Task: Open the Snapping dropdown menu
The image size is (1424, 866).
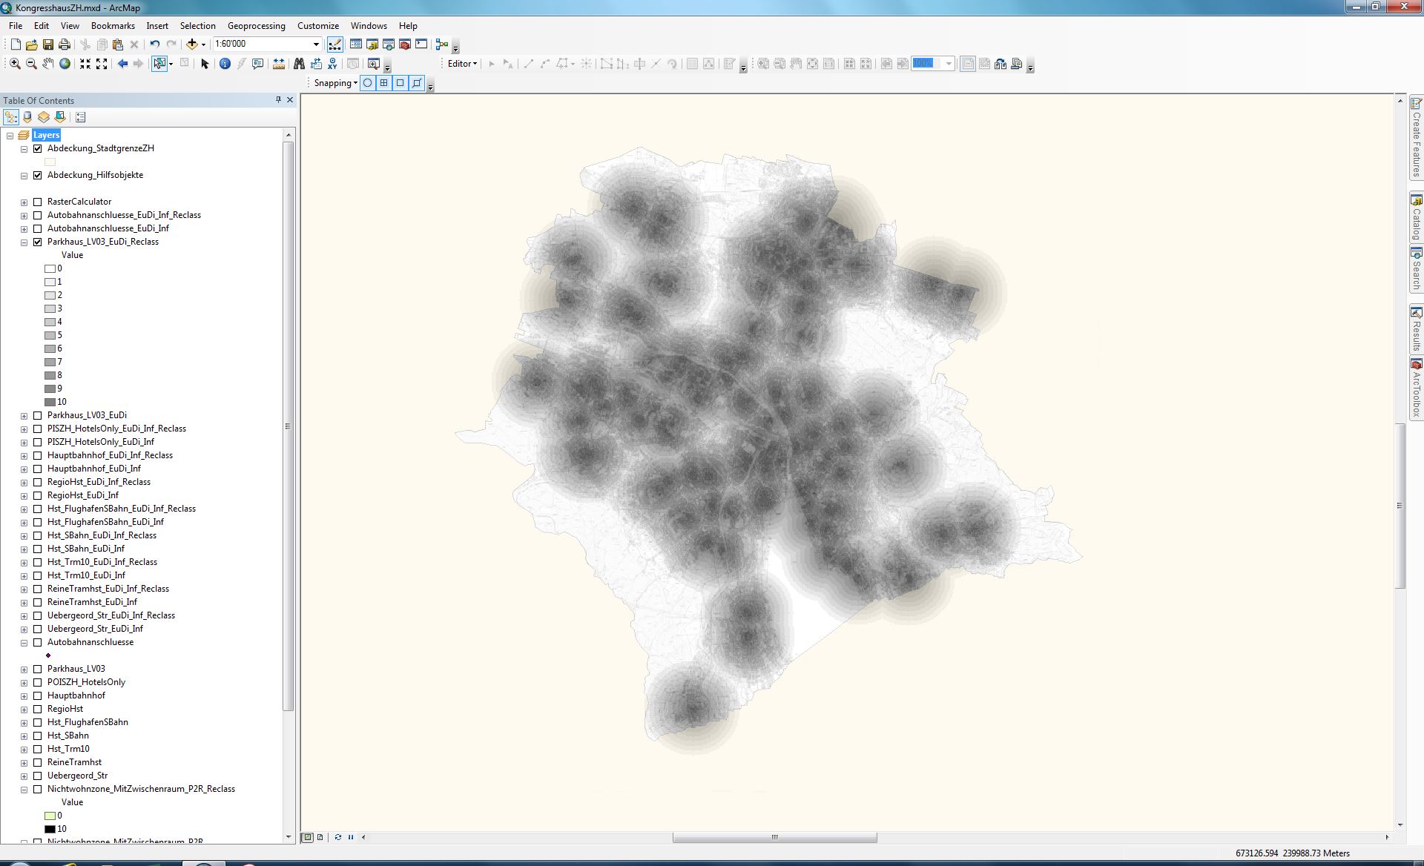Action: click(335, 83)
